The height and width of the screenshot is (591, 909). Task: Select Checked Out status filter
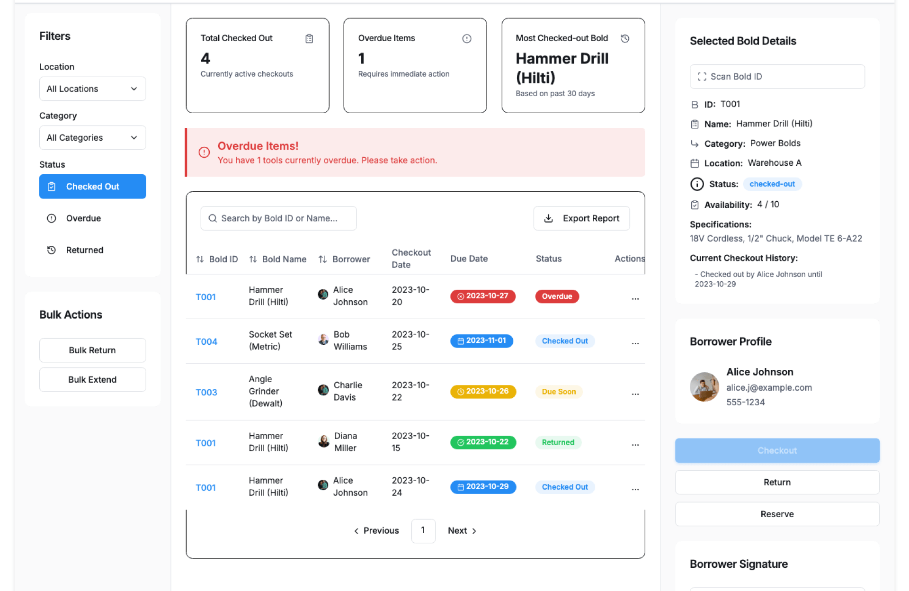click(92, 187)
